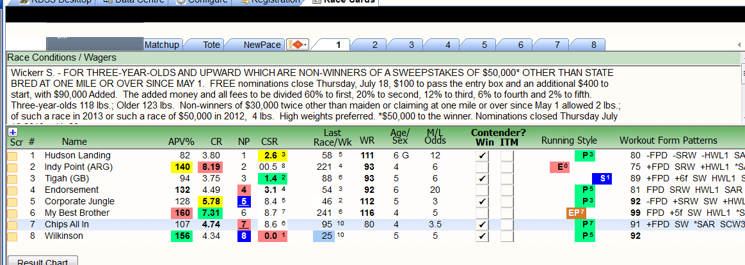Click the Running Style column header
The width and height of the screenshot is (745, 265).
(569, 140)
